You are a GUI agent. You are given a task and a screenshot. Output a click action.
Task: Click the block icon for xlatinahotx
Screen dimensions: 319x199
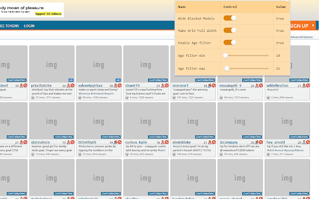point(72,142)
